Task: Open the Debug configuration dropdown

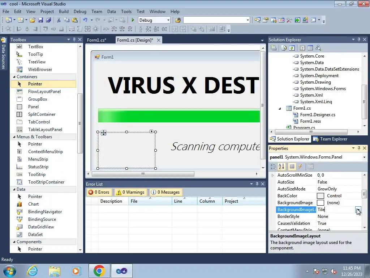Action: [x=168, y=20]
